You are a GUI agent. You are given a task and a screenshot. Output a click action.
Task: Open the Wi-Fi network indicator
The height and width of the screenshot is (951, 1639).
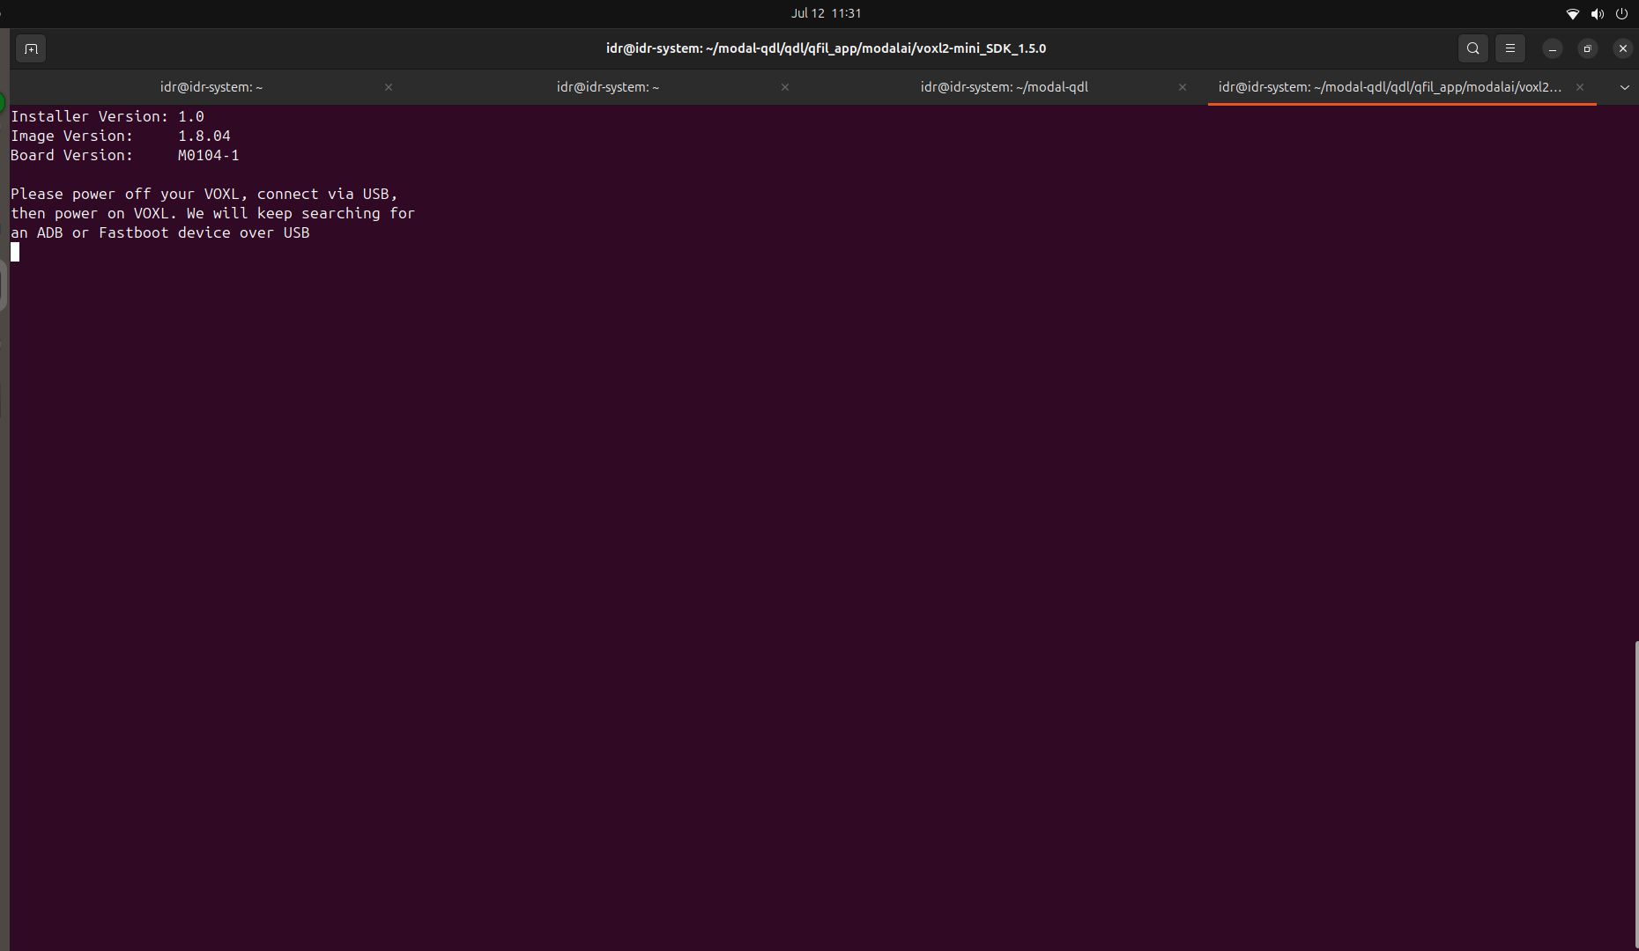pyautogui.click(x=1572, y=14)
